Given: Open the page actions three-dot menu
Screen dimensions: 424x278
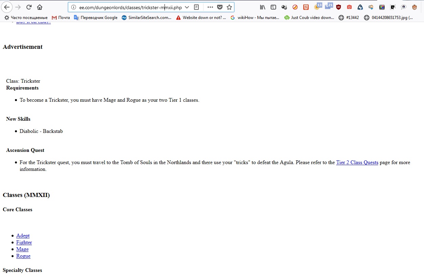Looking at the screenshot, I should [x=210, y=7].
